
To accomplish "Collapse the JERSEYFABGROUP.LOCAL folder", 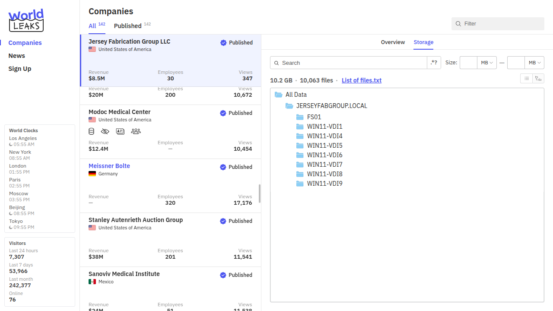I will [x=289, y=106].
